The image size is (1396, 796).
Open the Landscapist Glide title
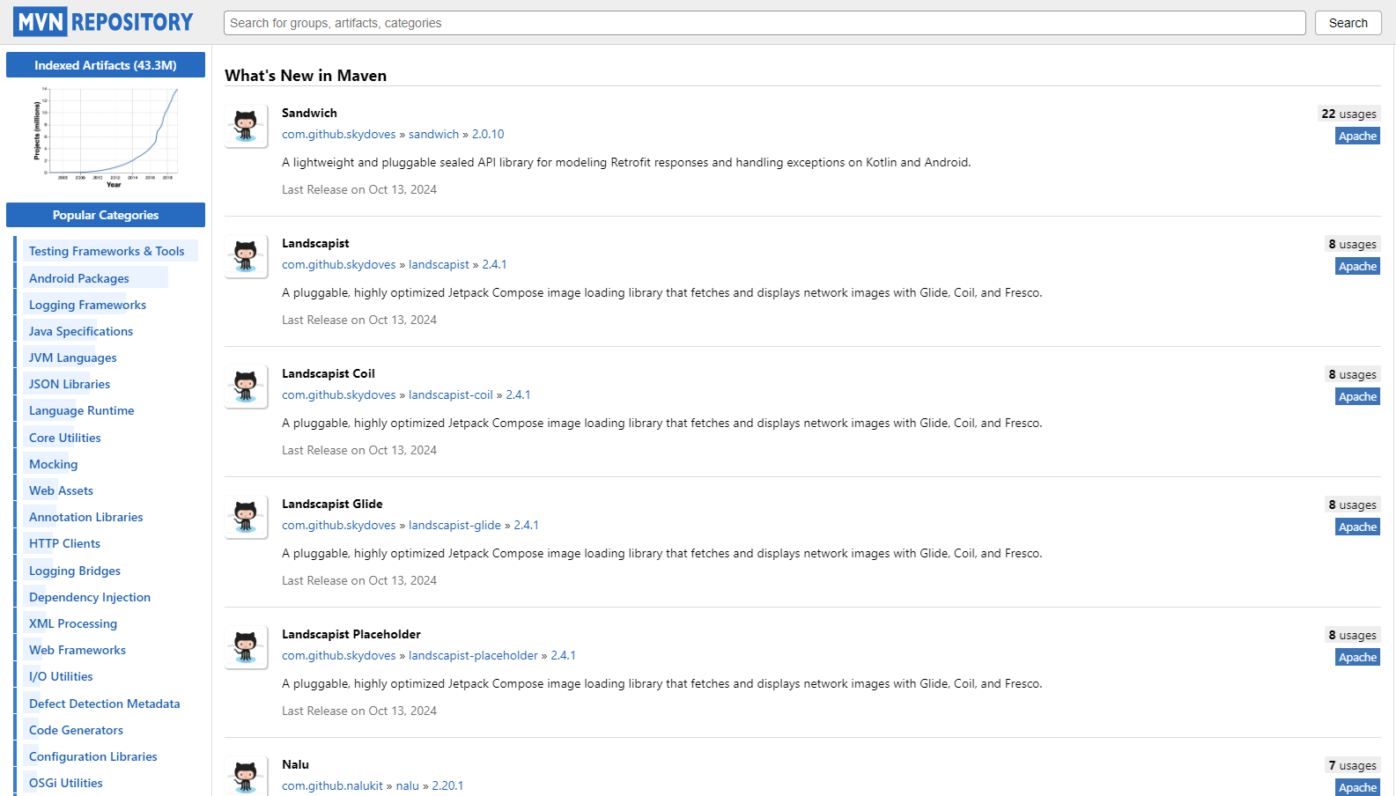332,504
